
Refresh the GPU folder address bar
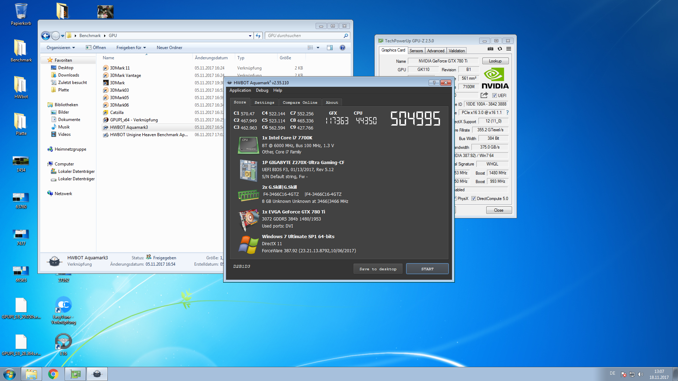coord(258,36)
